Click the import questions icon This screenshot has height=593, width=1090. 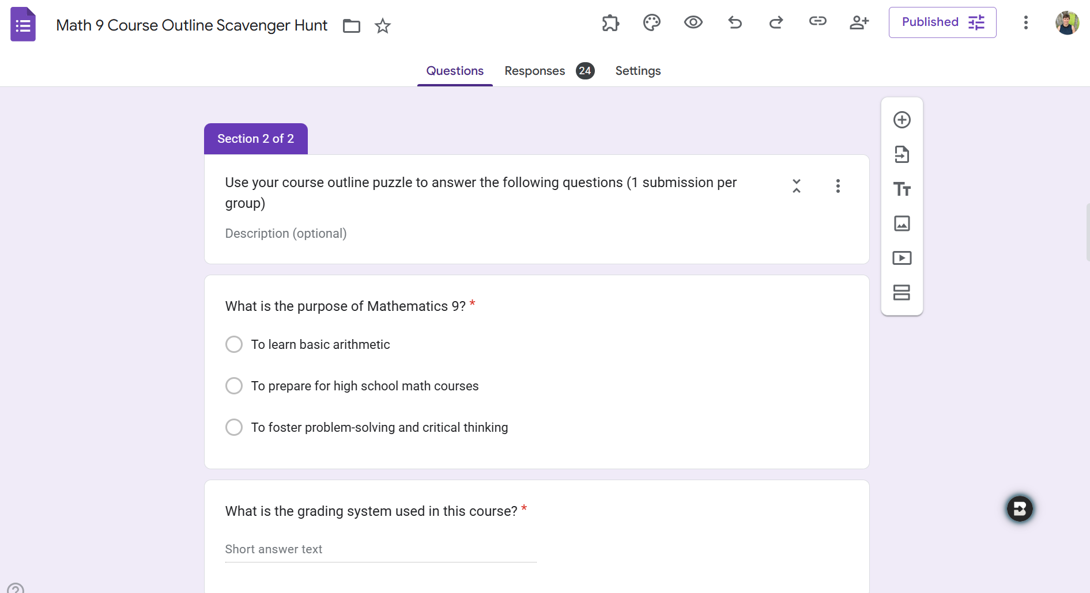902,154
